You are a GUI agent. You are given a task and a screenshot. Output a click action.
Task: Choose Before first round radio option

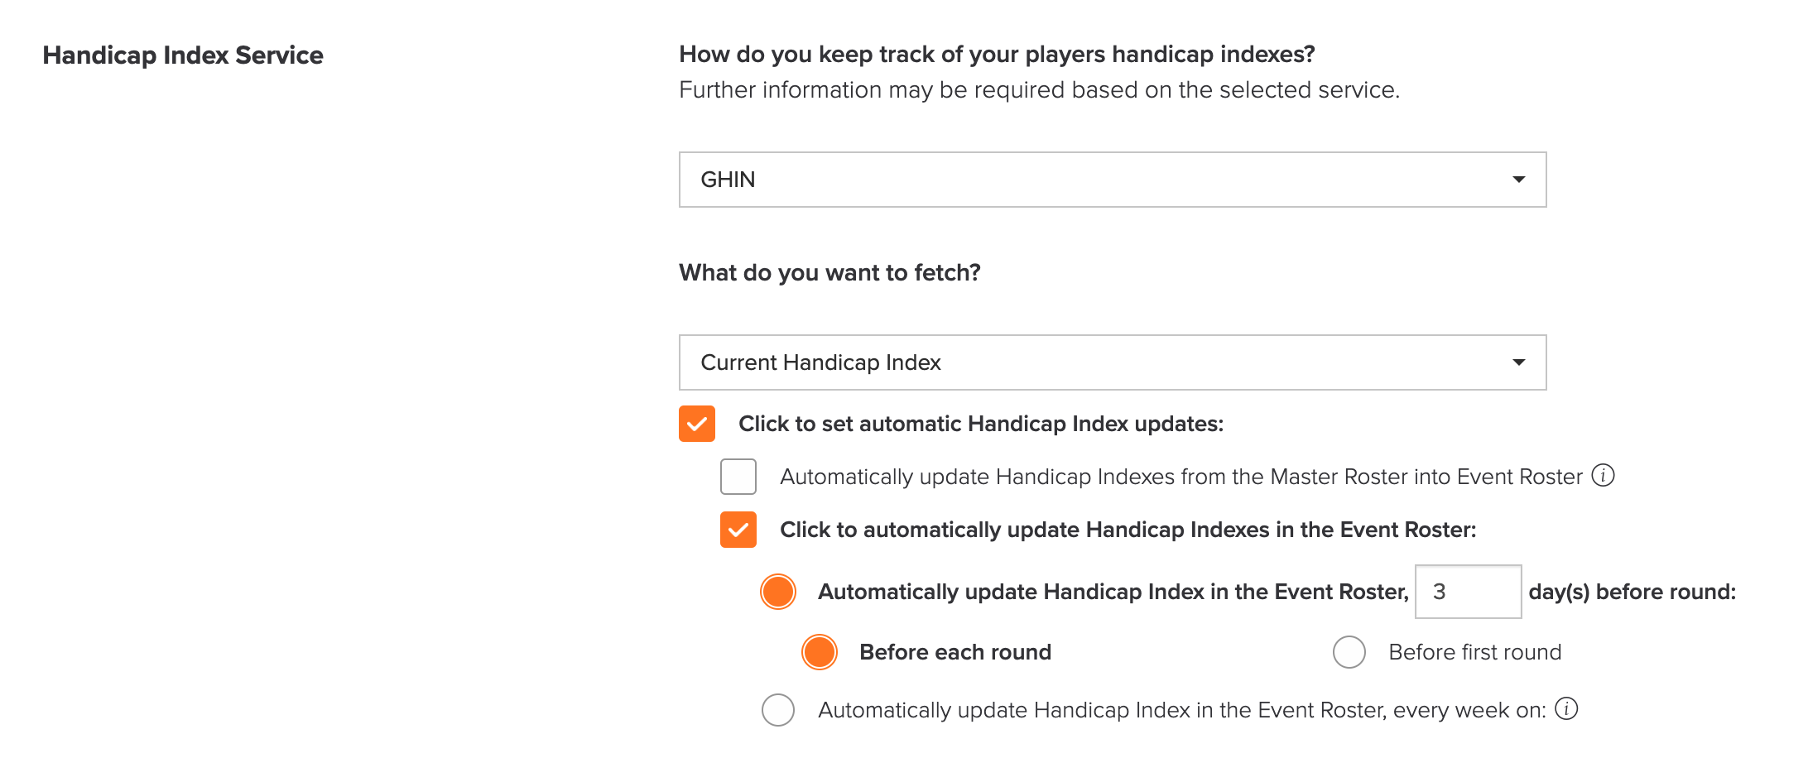[1349, 652]
